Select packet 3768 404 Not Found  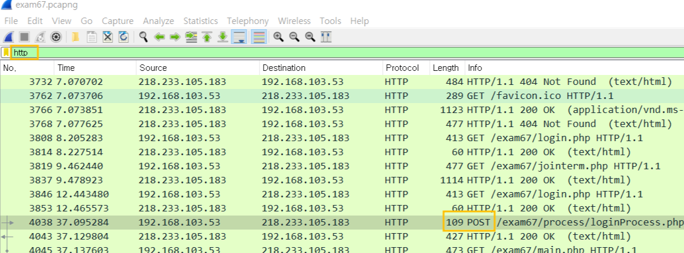(x=342, y=124)
